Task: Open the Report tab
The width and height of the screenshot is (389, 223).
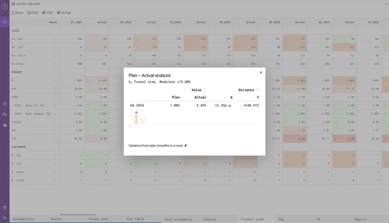Action: click(x=360, y=219)
